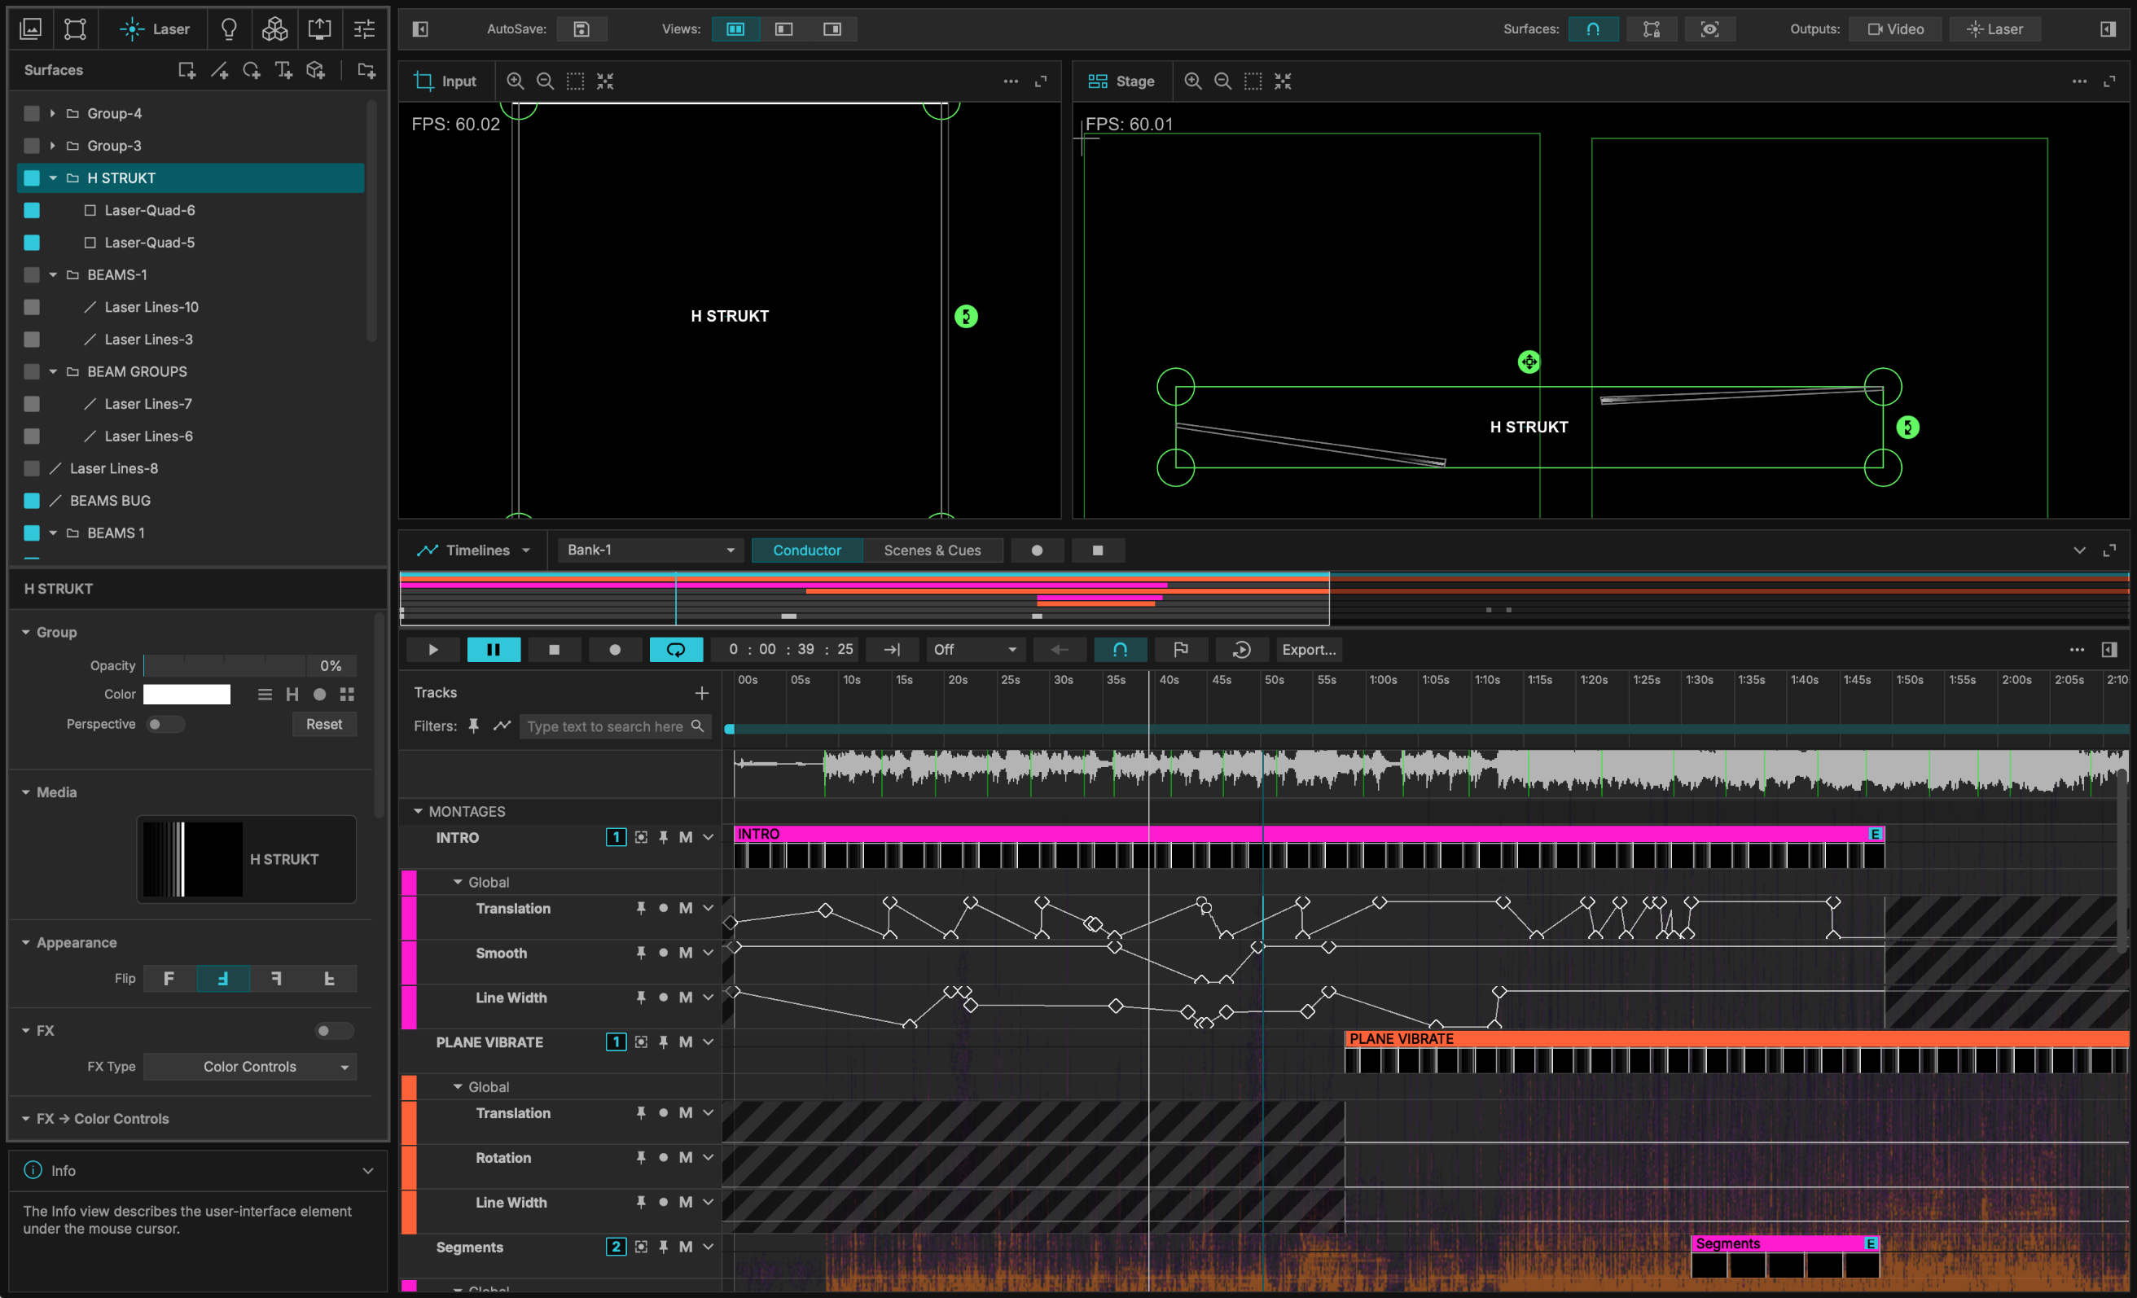Click the stop button in transport bar
The width and height of the screenshot is (2137, 1298).
tap(554, 650)
